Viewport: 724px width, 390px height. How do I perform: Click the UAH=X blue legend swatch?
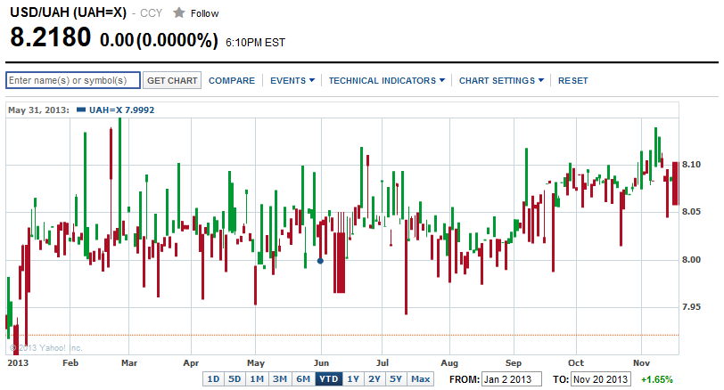(81, 110)
